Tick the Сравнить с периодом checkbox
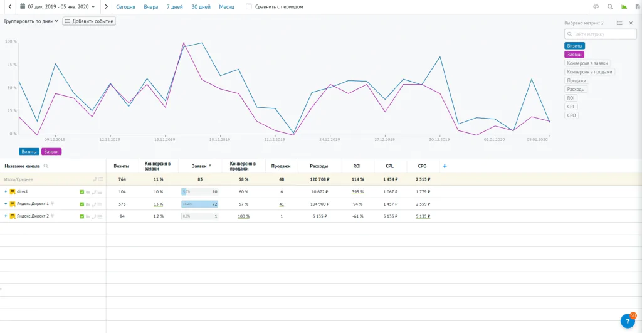Image resolution: width=642 pixels, height=333 pixels. pyautogui.click(x=248, y=6)
